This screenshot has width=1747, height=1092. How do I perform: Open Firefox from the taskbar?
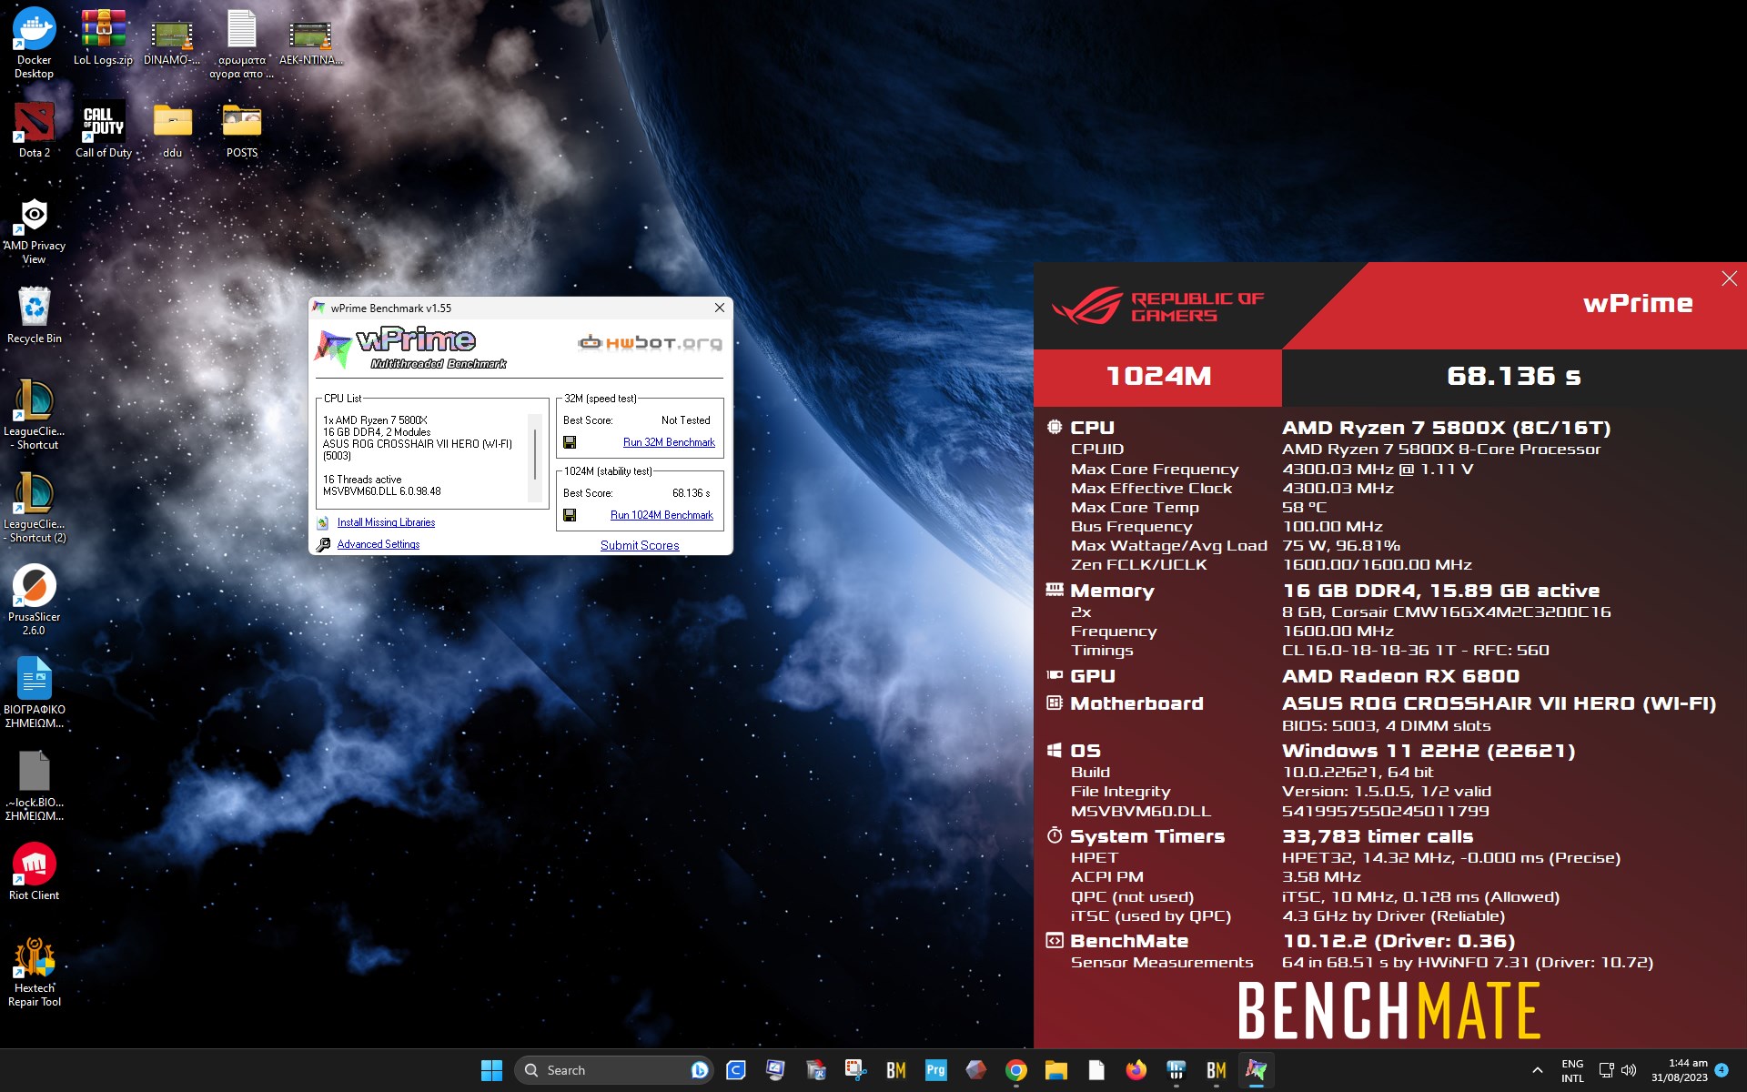[x=1136, y=1070]
